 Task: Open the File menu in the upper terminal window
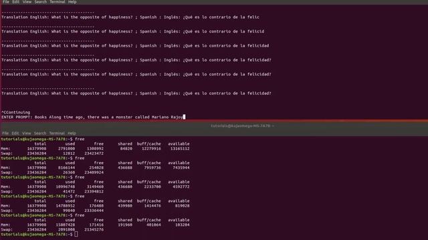(x=6, y=2)
